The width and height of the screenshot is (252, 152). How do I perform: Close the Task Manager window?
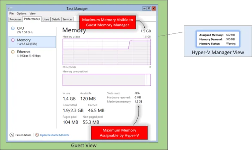point(154,8)
